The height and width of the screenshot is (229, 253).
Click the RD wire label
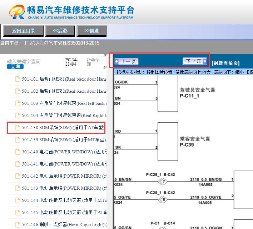coord(118,131)
